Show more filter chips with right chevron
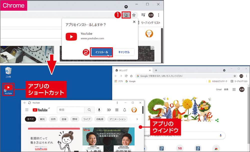Screen dimensions: 250x152 [x=137, y=119]
